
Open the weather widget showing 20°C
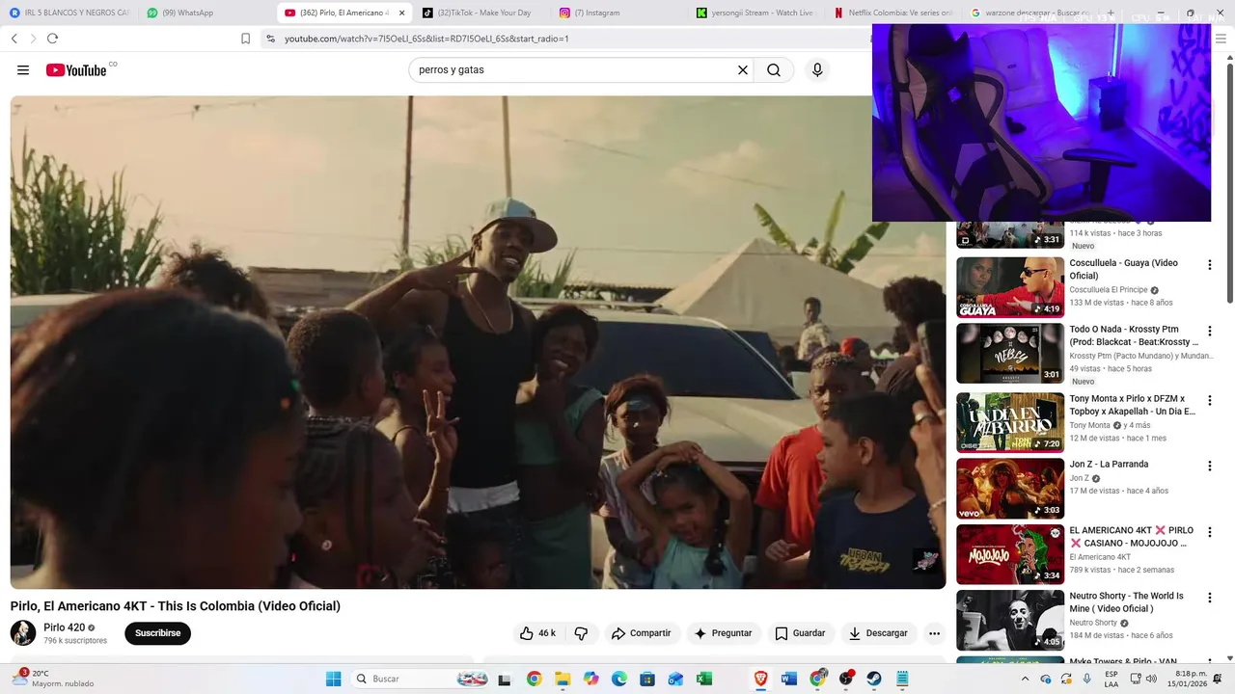coord(56,679)
